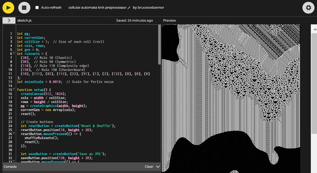Screen dimensions: 317x173
Task: Click the pencil icon to rename sketch
Action: click(x=129, y=8)
